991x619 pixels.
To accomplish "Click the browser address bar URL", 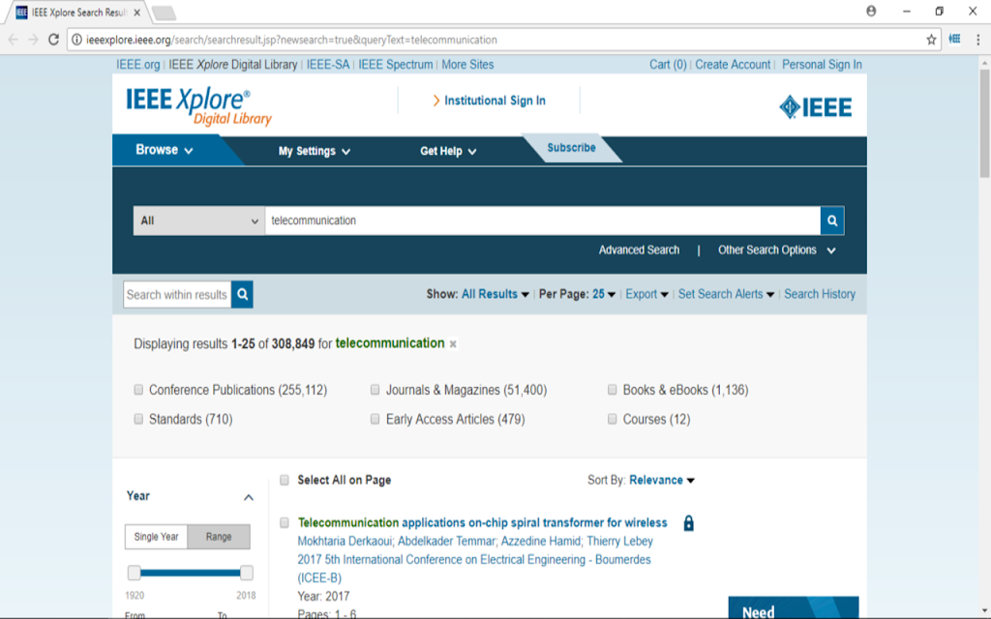I will click(291, 40).
